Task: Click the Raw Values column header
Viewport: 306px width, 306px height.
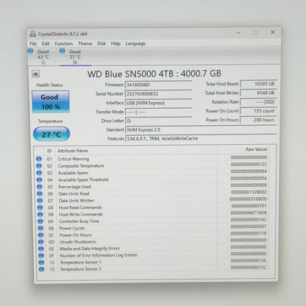Action: pyautogui.click(x=257, y=149)
